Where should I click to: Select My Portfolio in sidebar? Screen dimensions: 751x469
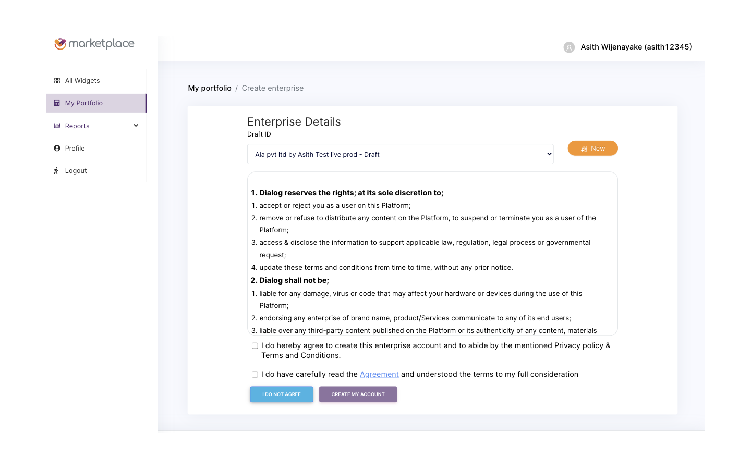point(96,103)
